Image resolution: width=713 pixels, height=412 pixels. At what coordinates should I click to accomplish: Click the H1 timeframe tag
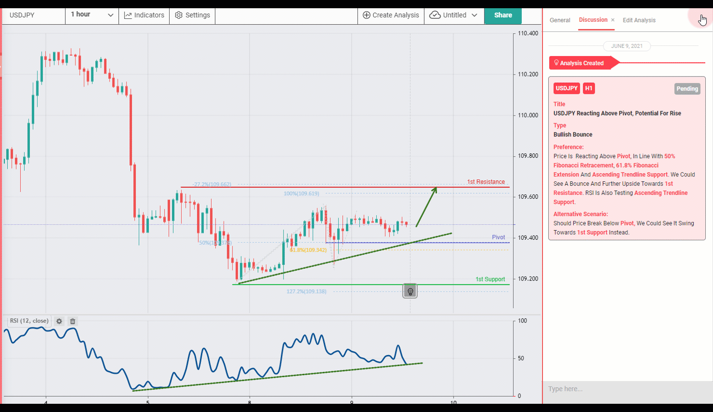pyautogui.click(x=588, y=88)
